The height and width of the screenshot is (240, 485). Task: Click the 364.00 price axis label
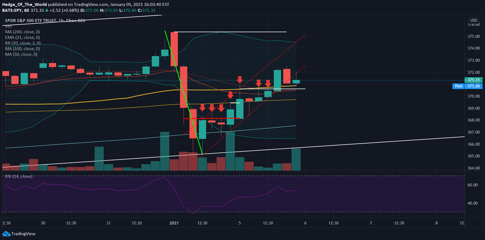pos(473,168)
